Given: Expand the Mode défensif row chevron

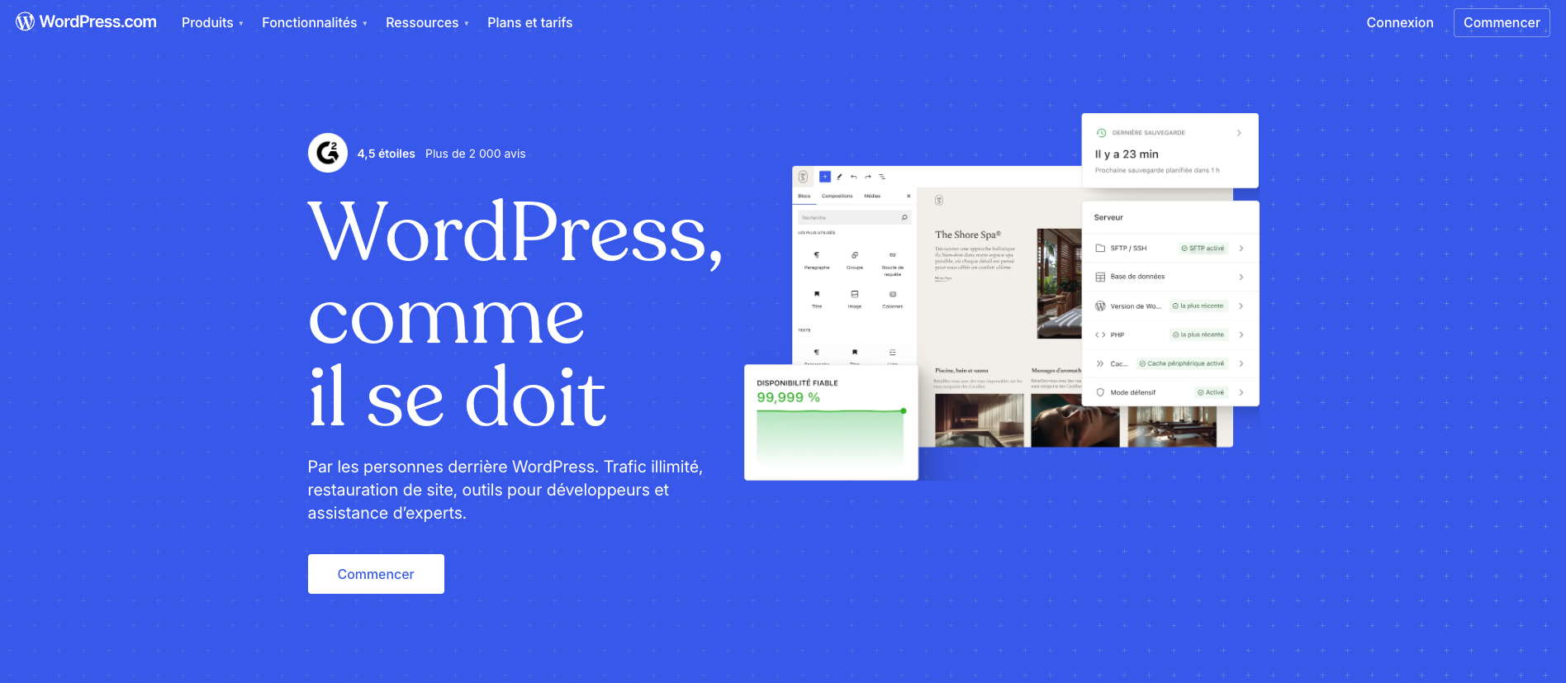Looking at the screenshot, I should pos(1241,392).
